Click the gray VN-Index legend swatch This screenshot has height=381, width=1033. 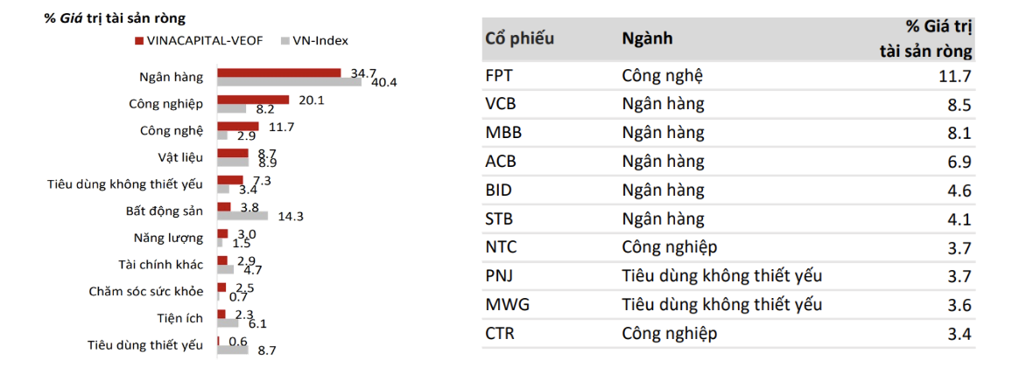285,41
